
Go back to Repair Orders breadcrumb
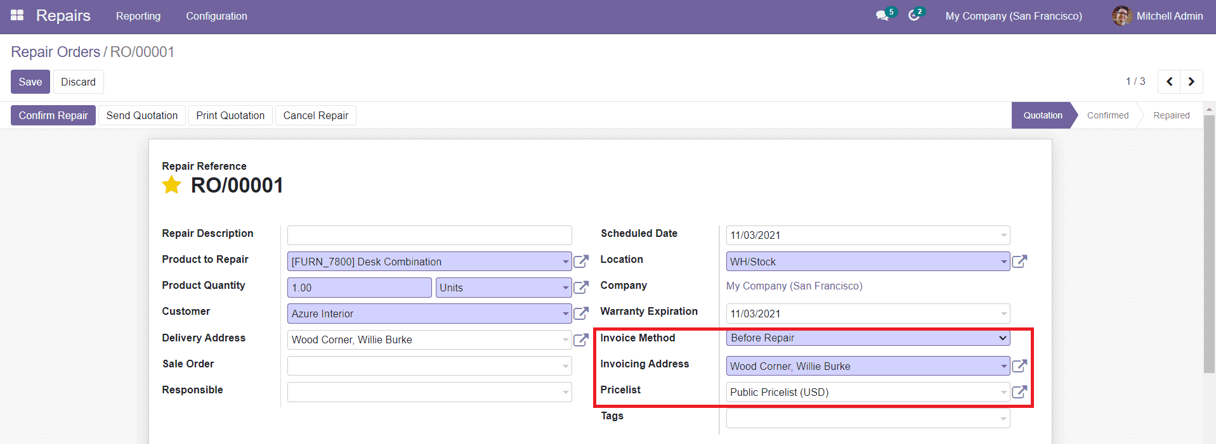click(56, 52)
